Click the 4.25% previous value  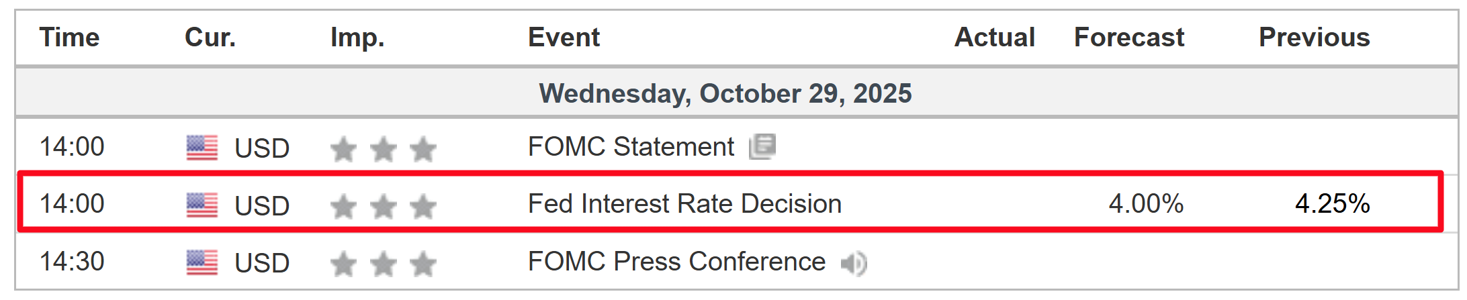(1332, 204)
